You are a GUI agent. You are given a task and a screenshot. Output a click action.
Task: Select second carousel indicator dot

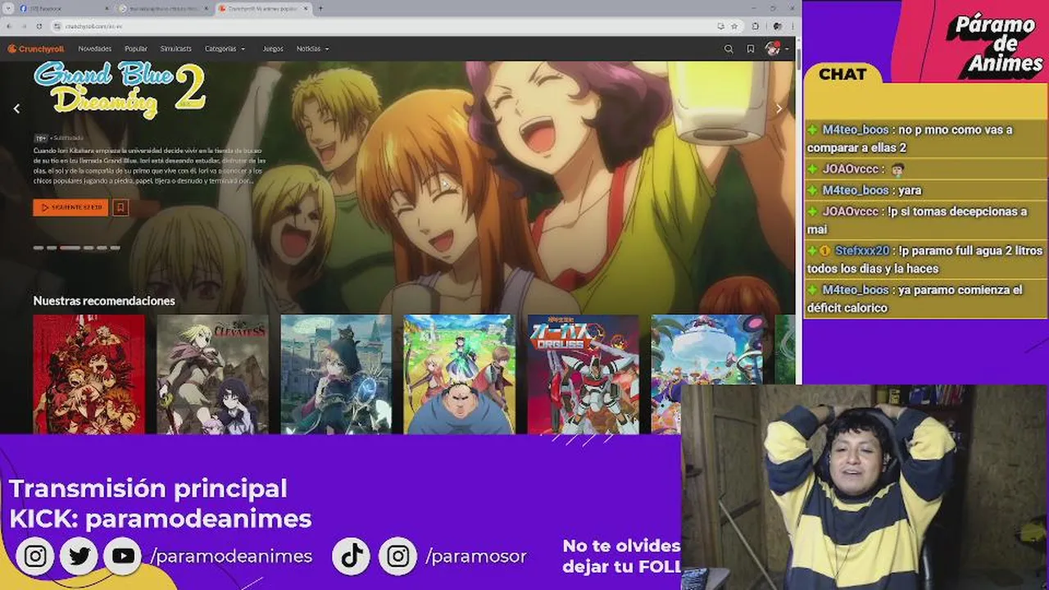pyautogui.click(x=52, y=247)
